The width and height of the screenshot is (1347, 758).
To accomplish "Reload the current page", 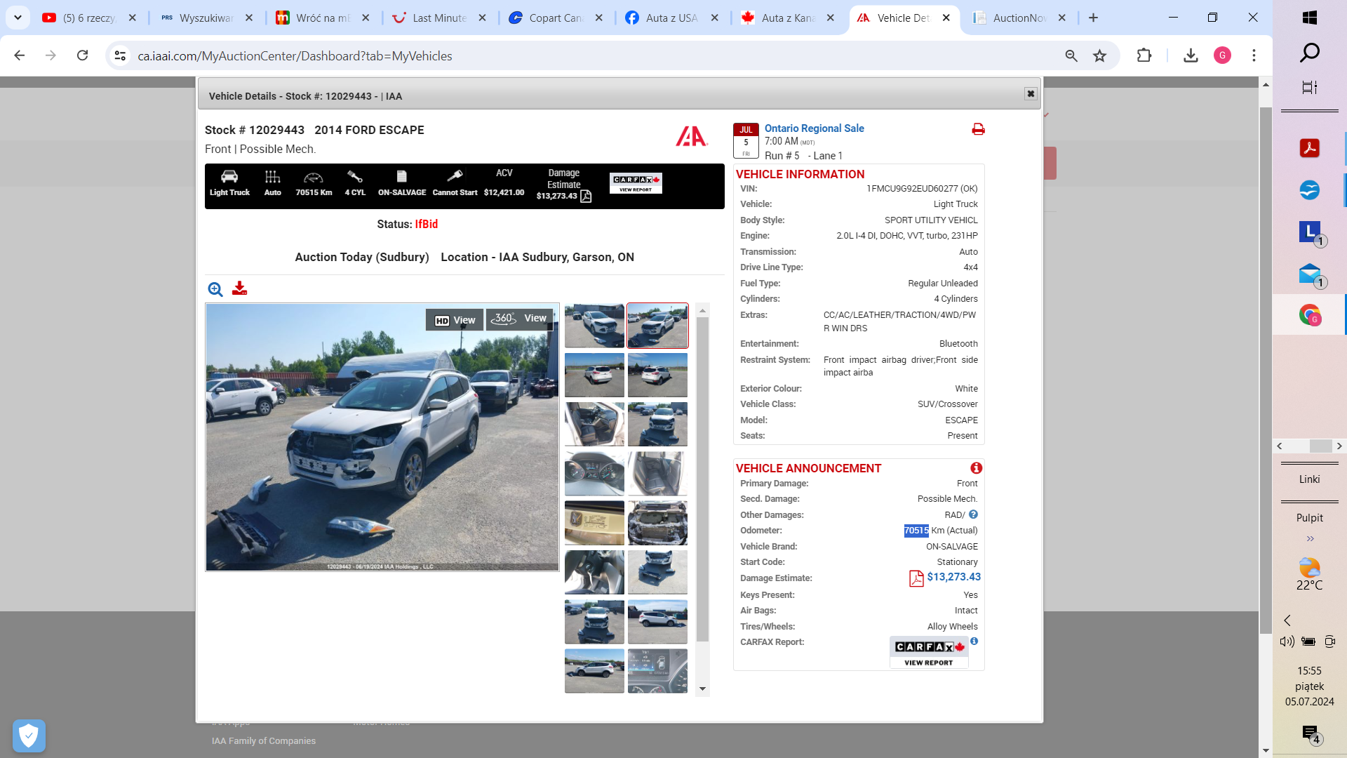I will click(82, 55).
